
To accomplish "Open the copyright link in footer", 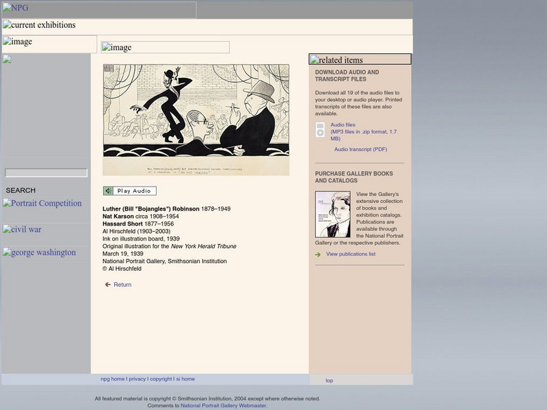I will 161,379.
